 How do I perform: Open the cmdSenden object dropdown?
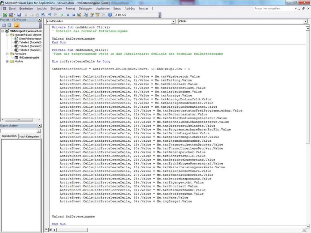(x=173, y=21)
